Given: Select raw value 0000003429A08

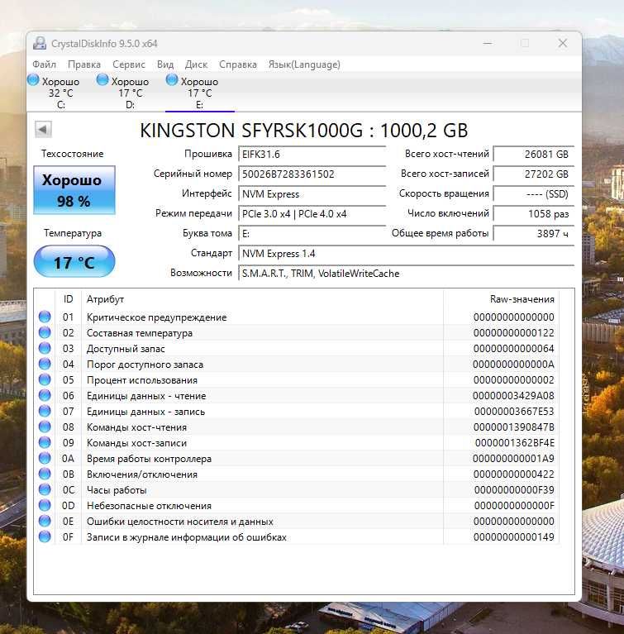Looking at the screenshot, I should tap(513, 395).
